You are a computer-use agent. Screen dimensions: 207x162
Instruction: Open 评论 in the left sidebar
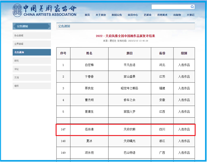(x=31, y=69)
